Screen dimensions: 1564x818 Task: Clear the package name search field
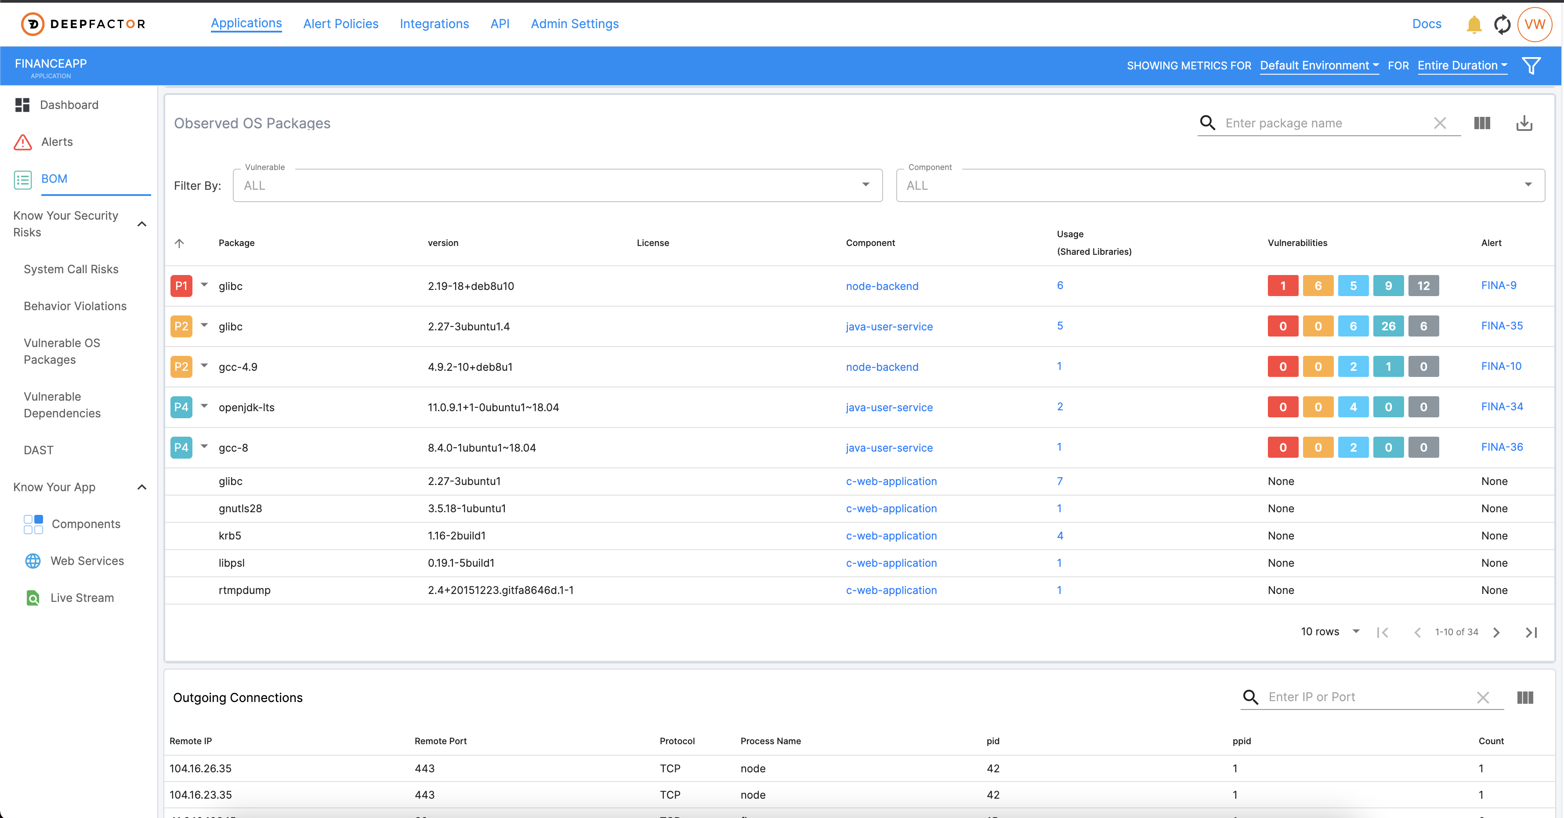click(x=1440, y=123)
